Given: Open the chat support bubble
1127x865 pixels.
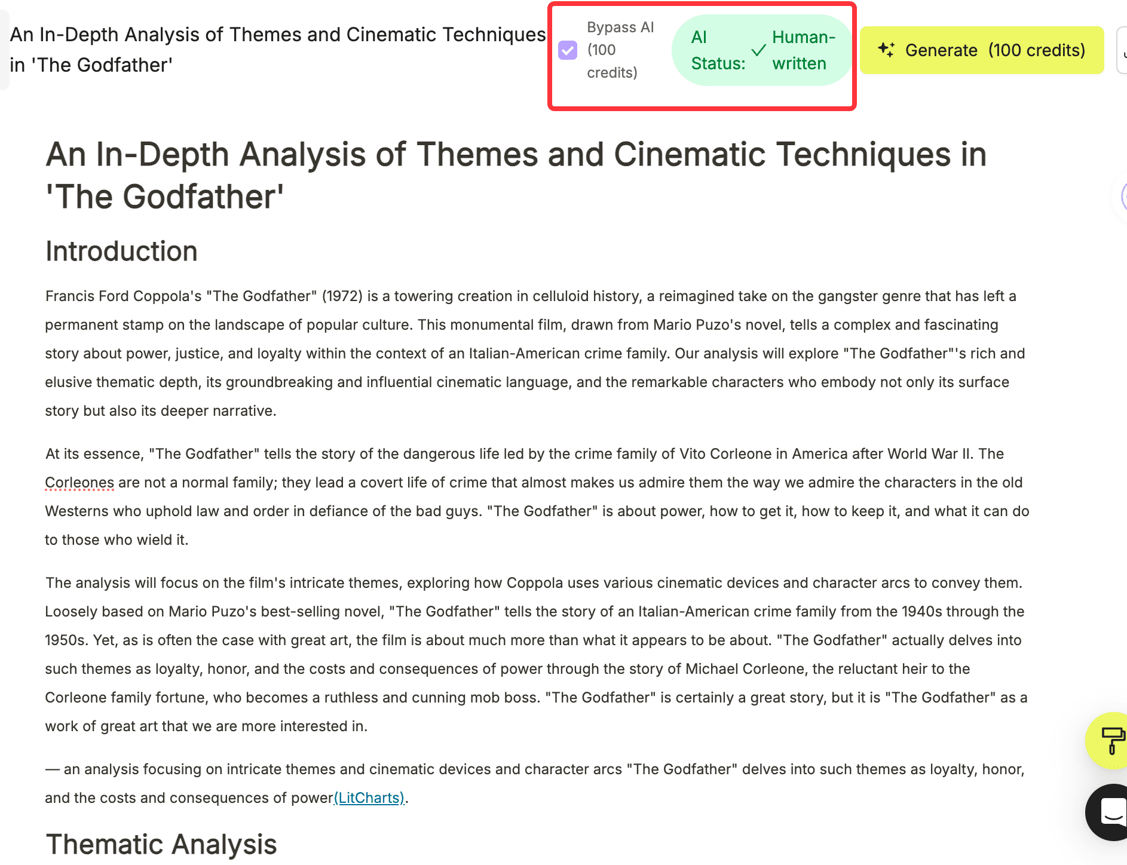Looking at the screenshot, I should [x=1109, y=812].
